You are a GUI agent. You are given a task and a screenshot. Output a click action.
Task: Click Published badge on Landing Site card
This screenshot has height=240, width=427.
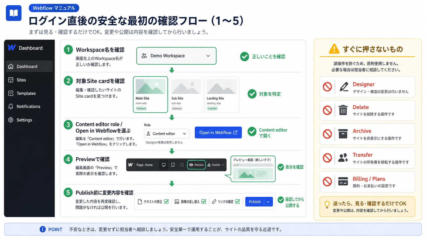(x=212, y=108)
